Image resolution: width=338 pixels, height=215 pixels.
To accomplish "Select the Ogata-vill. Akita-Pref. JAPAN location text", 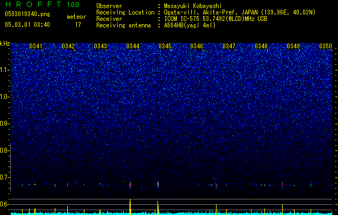I will pos(240,12).
